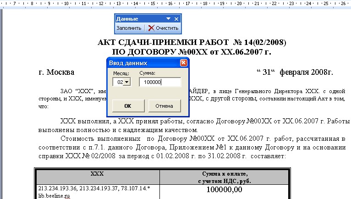Open the Данные toolbar options arrow

(168, 19)
